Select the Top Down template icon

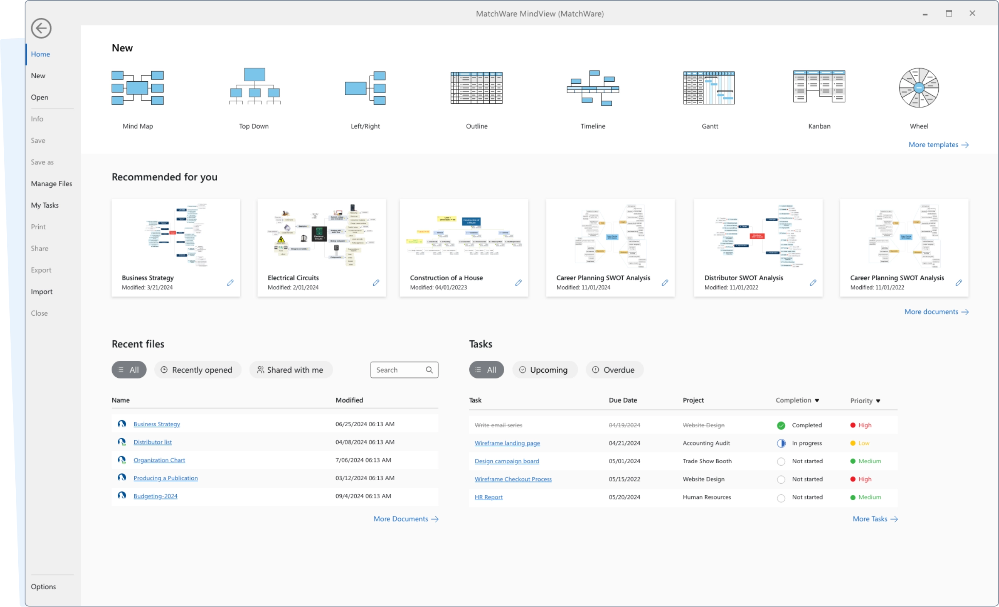point(254,86)
